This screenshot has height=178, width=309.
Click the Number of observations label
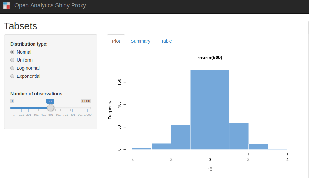[x=37, y=94]
